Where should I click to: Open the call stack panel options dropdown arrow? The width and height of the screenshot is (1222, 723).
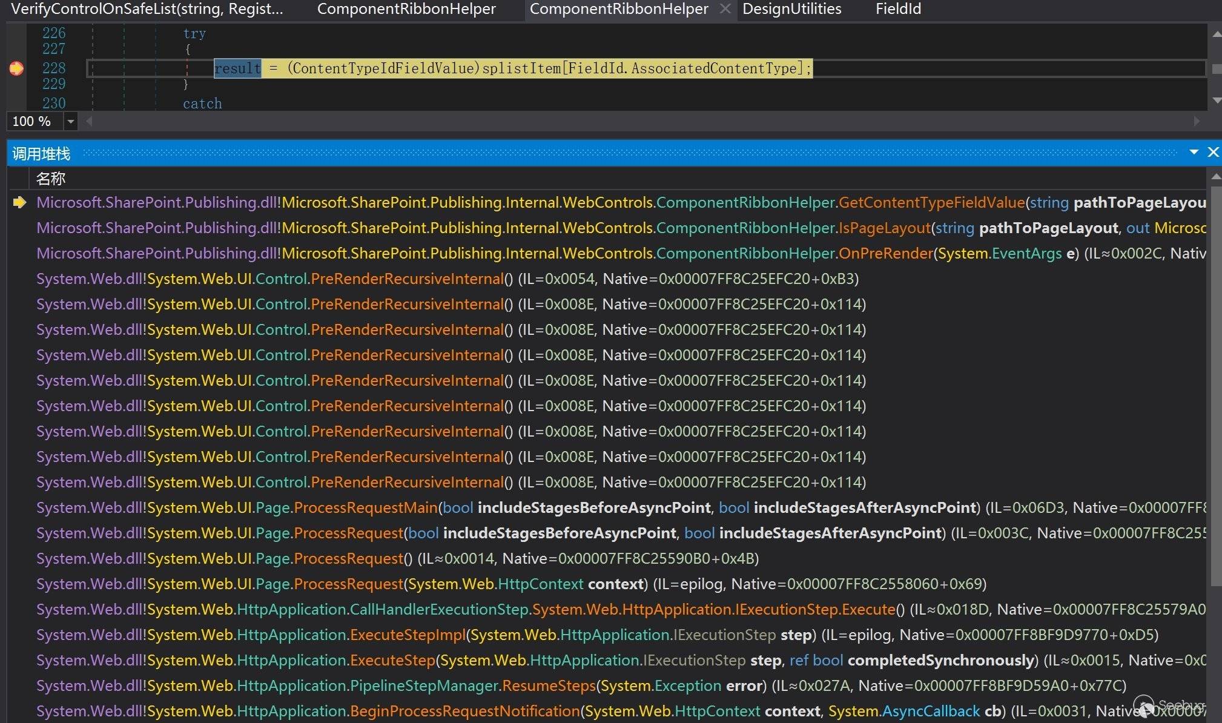[x=1194, y=152]
